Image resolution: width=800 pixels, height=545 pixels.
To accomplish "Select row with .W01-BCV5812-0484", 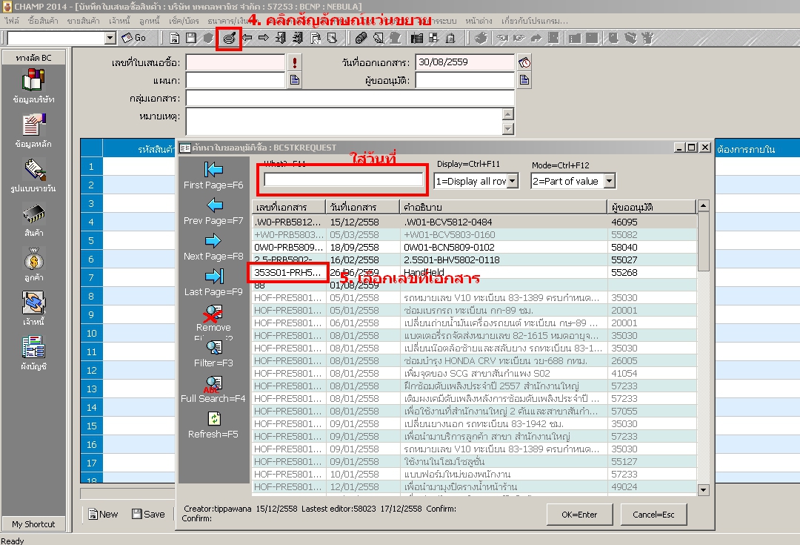I will click(475, 222).
